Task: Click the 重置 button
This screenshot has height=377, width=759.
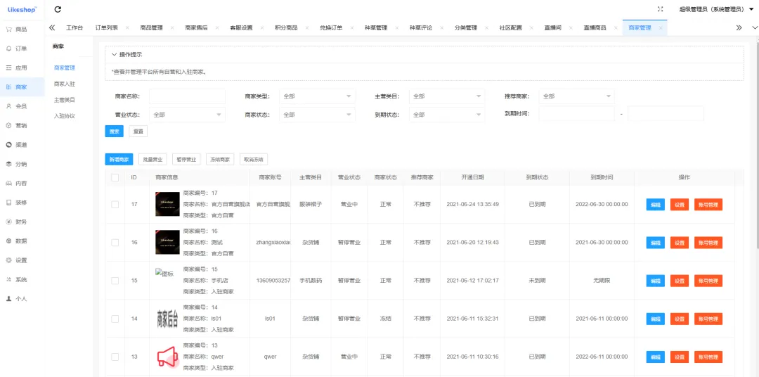Action: point(138,132)
